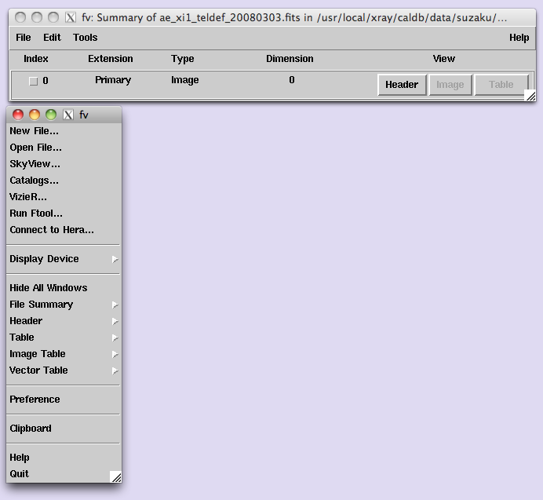Viewport: 543px width, 500px height.
Task: Expand the Display Device submenu arrow
Action: click(115, 259)
